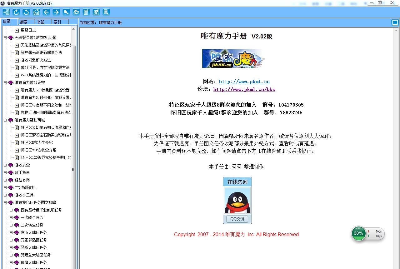
Task: Click the printer icon in toolbar
Action: point(76,12)
